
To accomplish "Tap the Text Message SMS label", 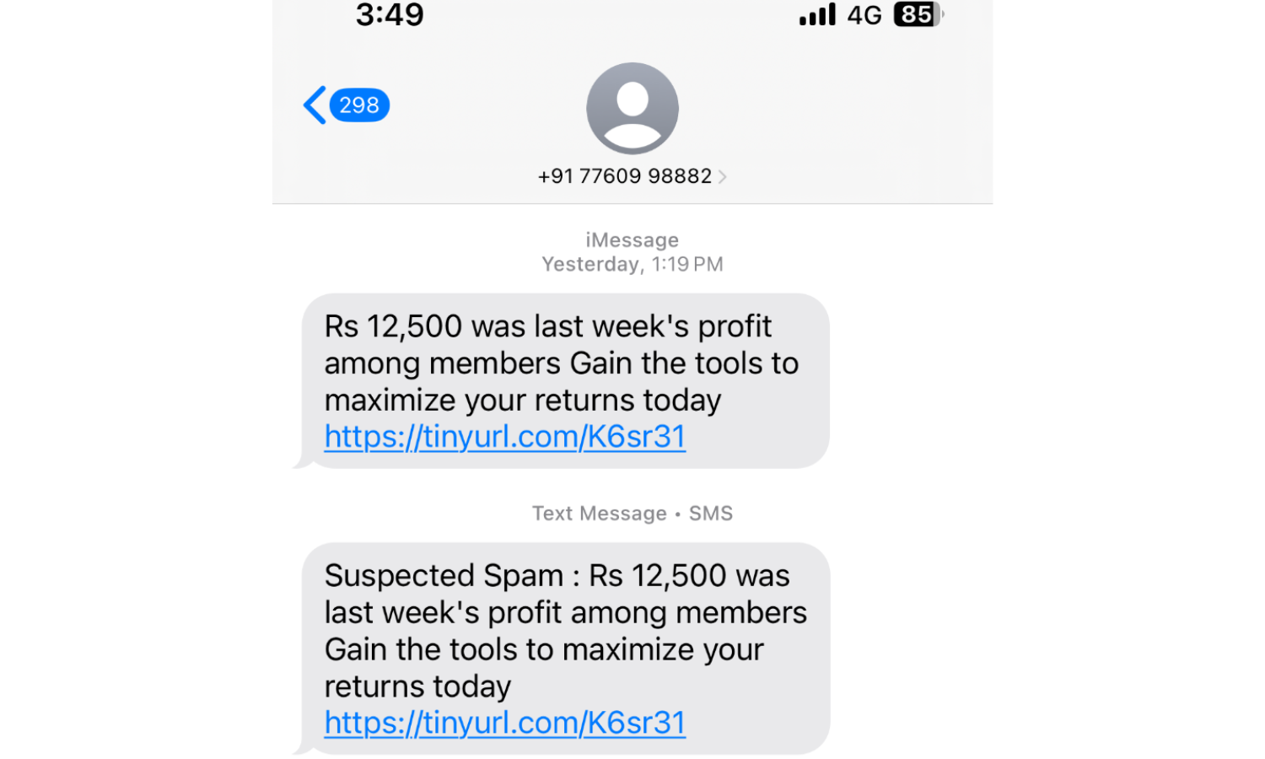I will click(x=632, y=513).
